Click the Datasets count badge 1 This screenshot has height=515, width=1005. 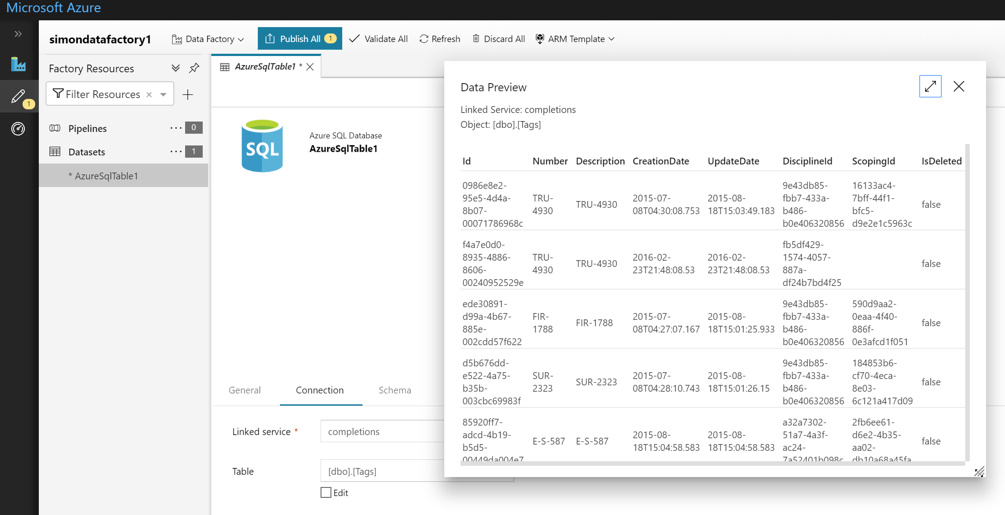pos(194,151)
